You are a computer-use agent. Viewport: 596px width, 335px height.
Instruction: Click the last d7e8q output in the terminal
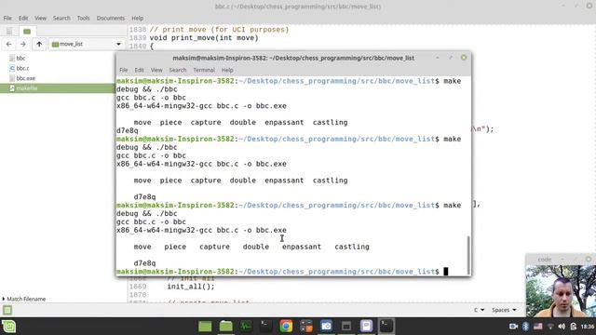click(x=144, y=263)
